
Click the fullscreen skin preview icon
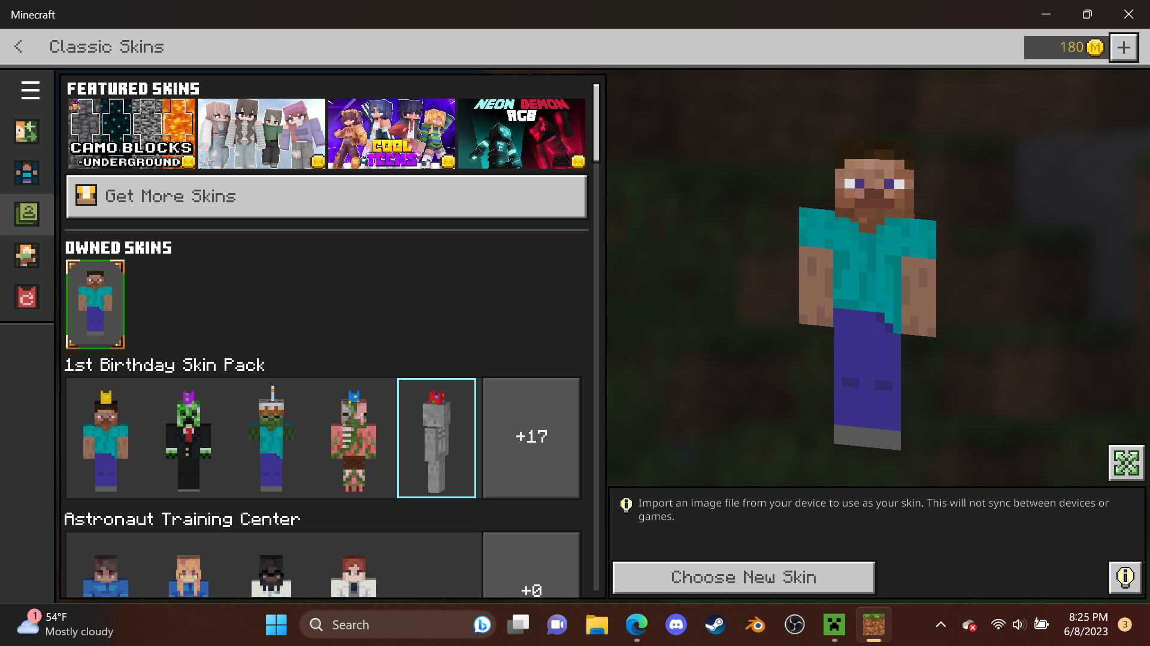(x=1127, y=462)
